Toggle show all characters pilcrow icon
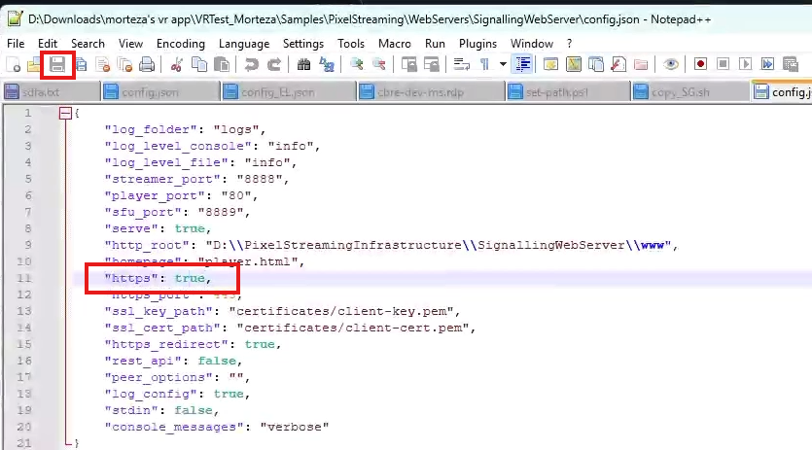Screen dimensions: 812x450 [x=484, y=65]
